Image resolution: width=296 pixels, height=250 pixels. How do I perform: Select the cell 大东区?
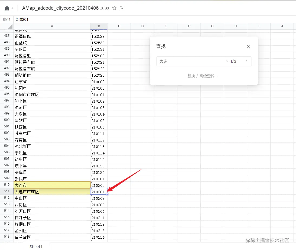(x=52, y=114)
